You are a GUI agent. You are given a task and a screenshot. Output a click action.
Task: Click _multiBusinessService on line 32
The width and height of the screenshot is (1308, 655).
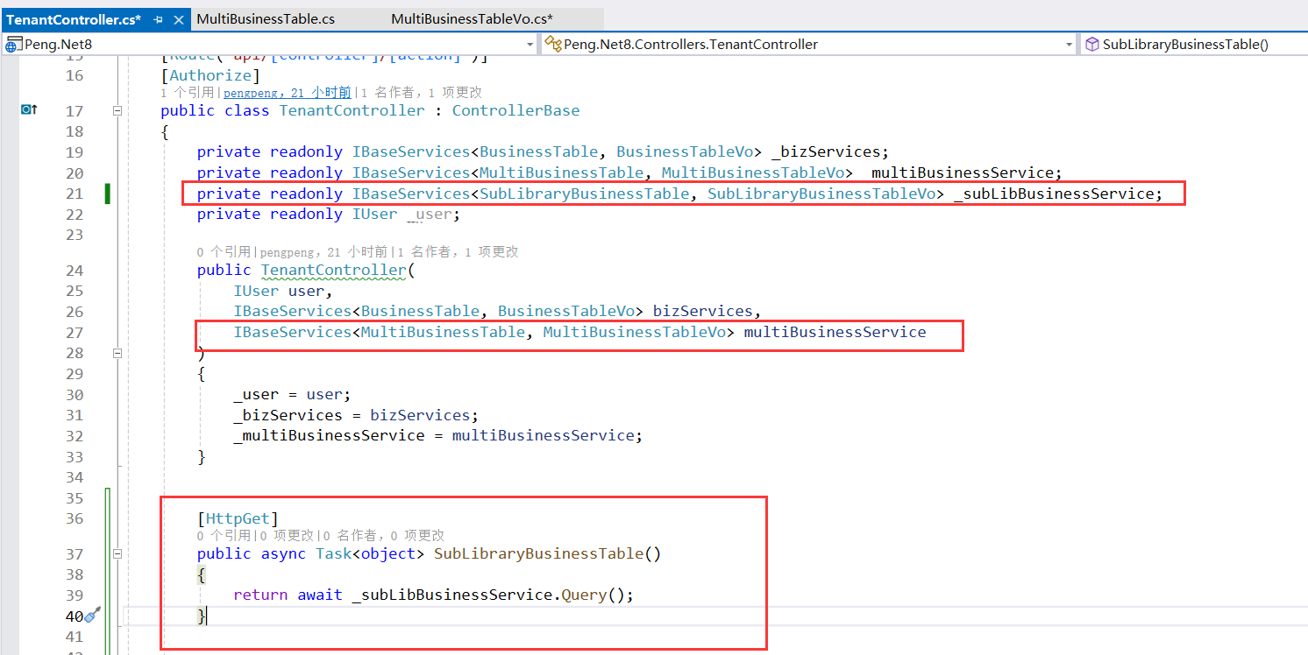329,435
